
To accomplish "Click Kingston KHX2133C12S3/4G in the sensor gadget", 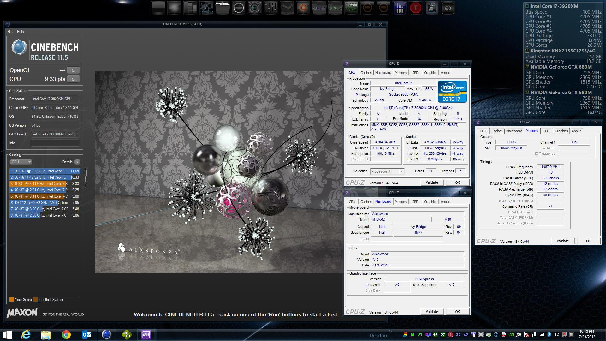I will coord(563,51).
